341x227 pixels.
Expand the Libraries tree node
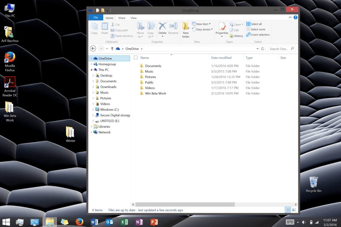(91, 127)
